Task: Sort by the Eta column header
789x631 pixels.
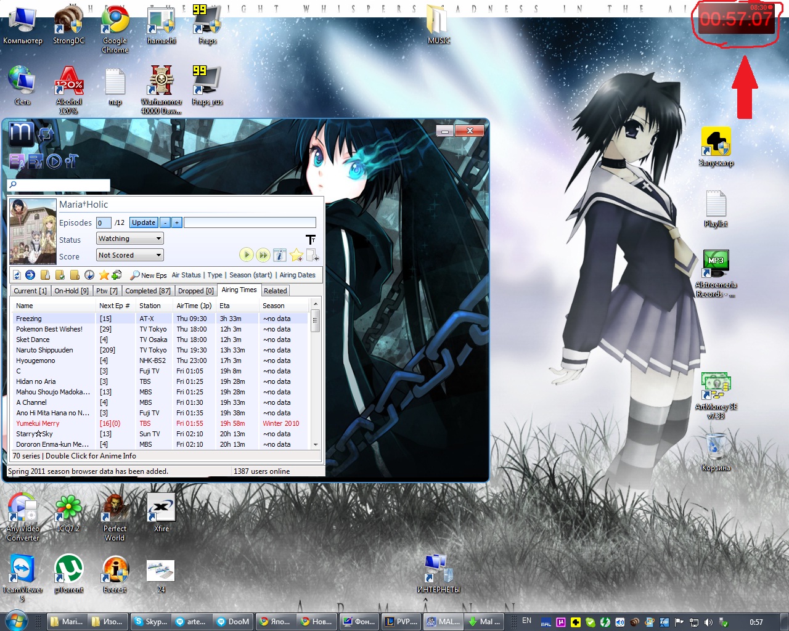Action: (237, 306)
